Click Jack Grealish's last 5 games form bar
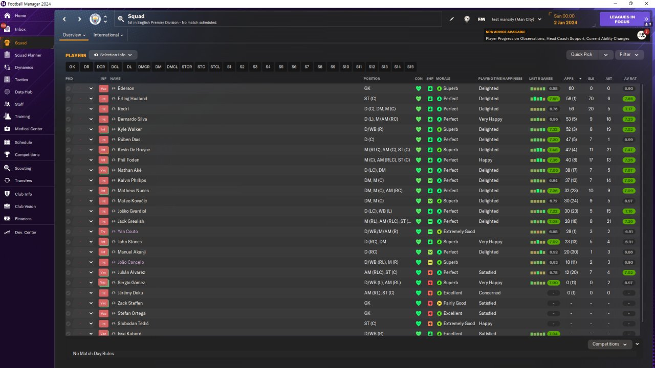The height and width of the screenshot is (368, 655). click(x=538, y=221)
